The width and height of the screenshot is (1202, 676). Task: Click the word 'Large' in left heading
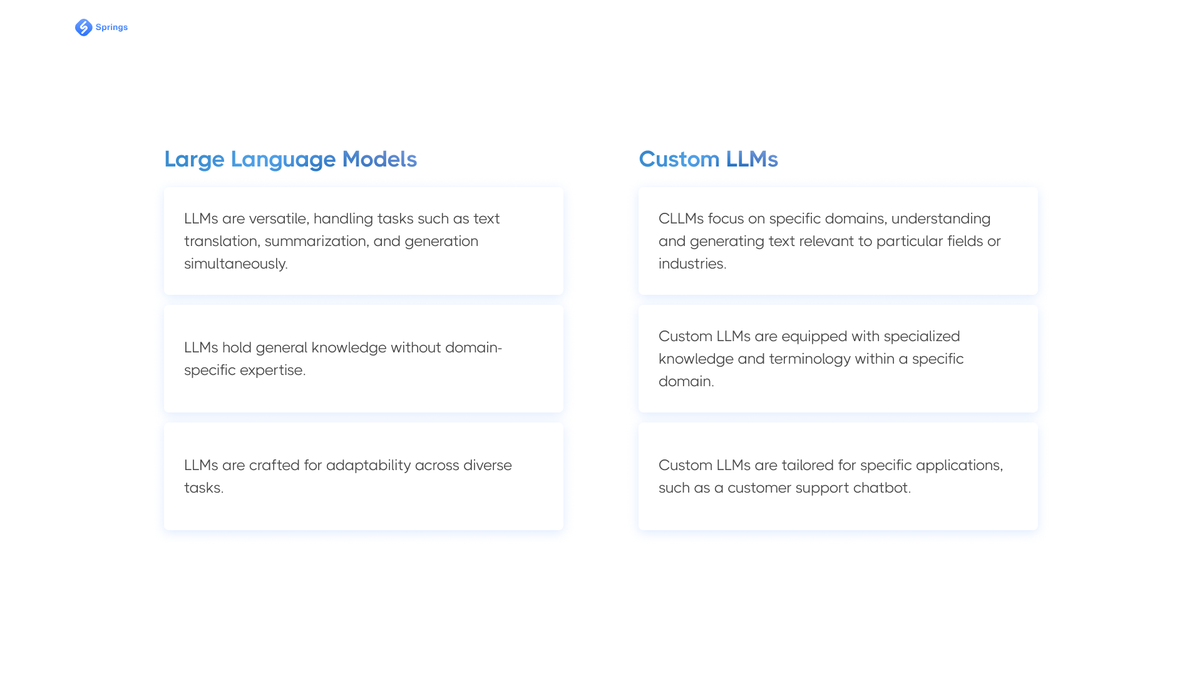[194, 159]
